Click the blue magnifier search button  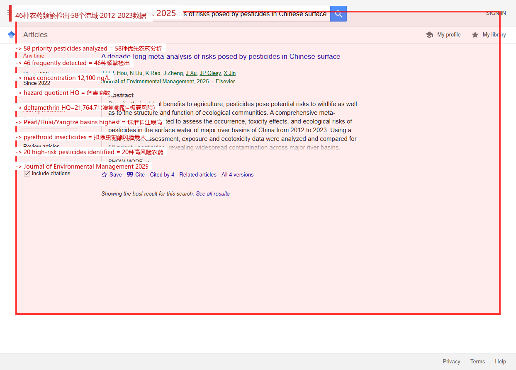[338, 14]
